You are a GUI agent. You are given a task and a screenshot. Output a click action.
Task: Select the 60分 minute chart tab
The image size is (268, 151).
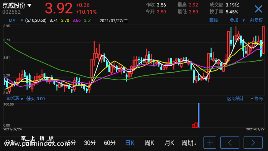(x=110, y=143)
